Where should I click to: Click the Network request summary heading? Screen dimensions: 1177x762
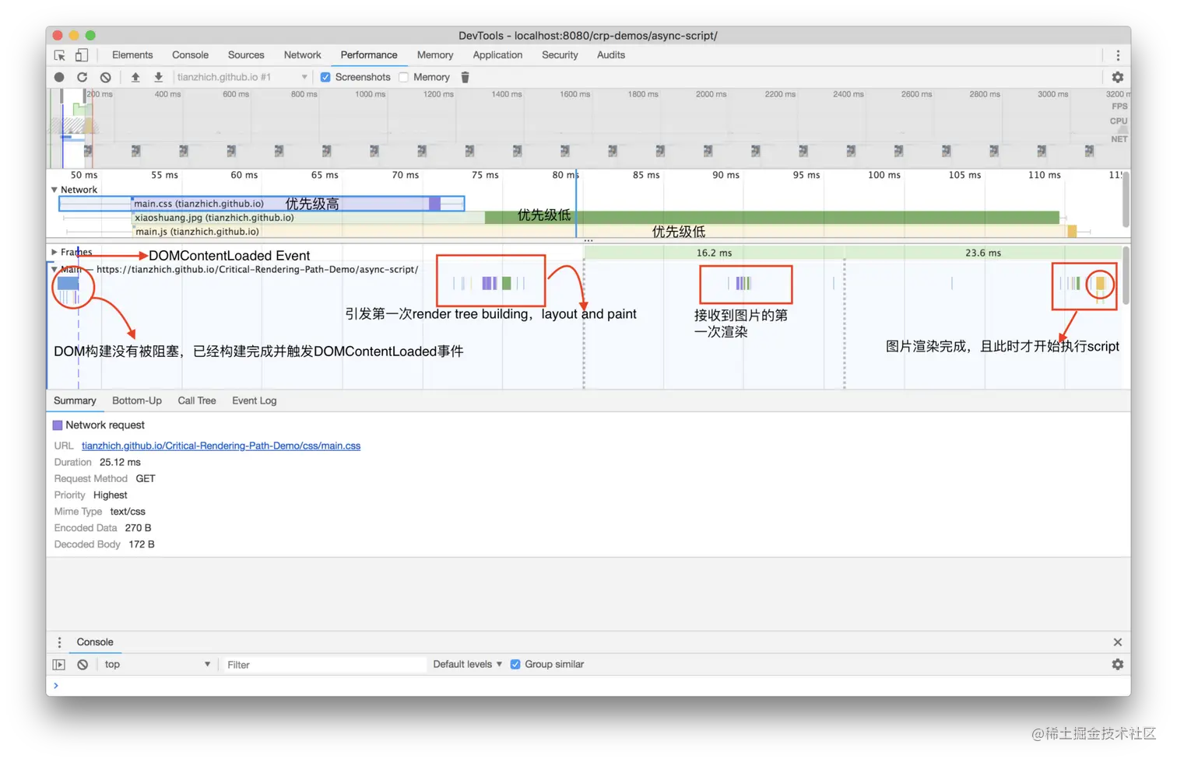point(105,425)
